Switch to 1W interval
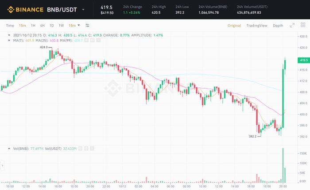 click(61, 26)
